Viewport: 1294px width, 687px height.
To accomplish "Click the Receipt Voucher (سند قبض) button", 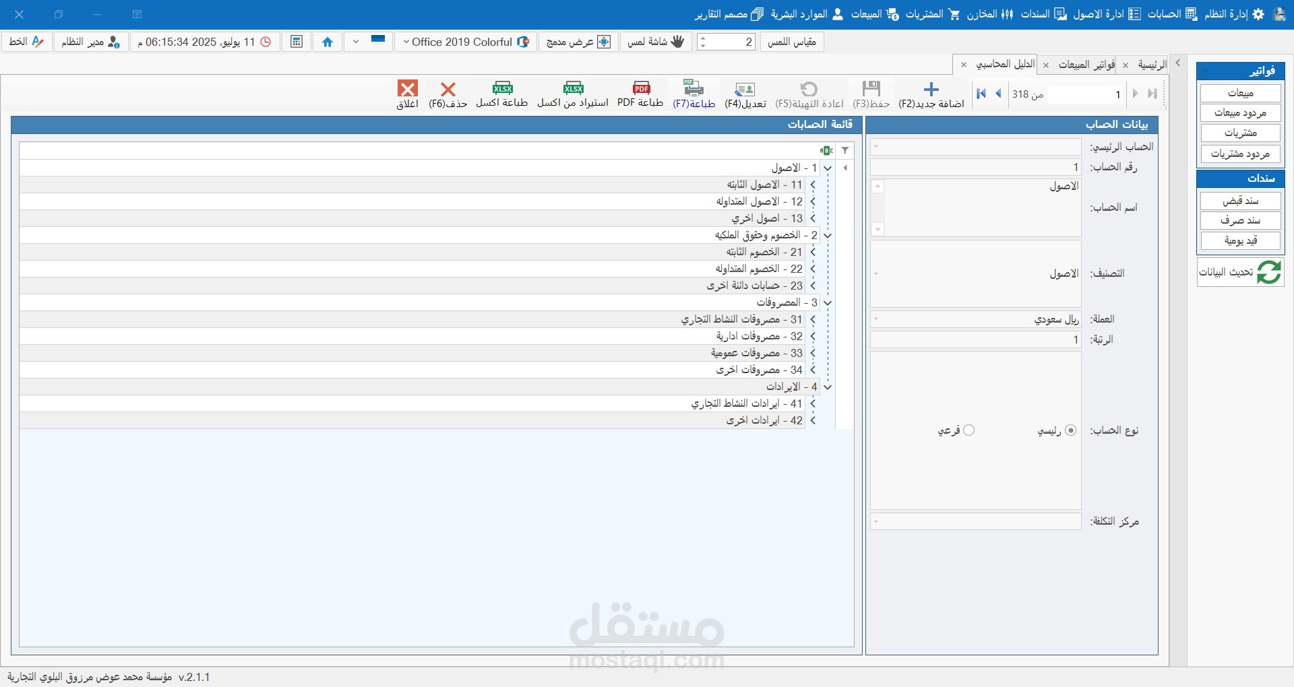I will (1240, 201).
